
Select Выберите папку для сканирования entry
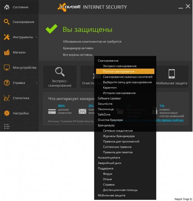coord(127,82)
